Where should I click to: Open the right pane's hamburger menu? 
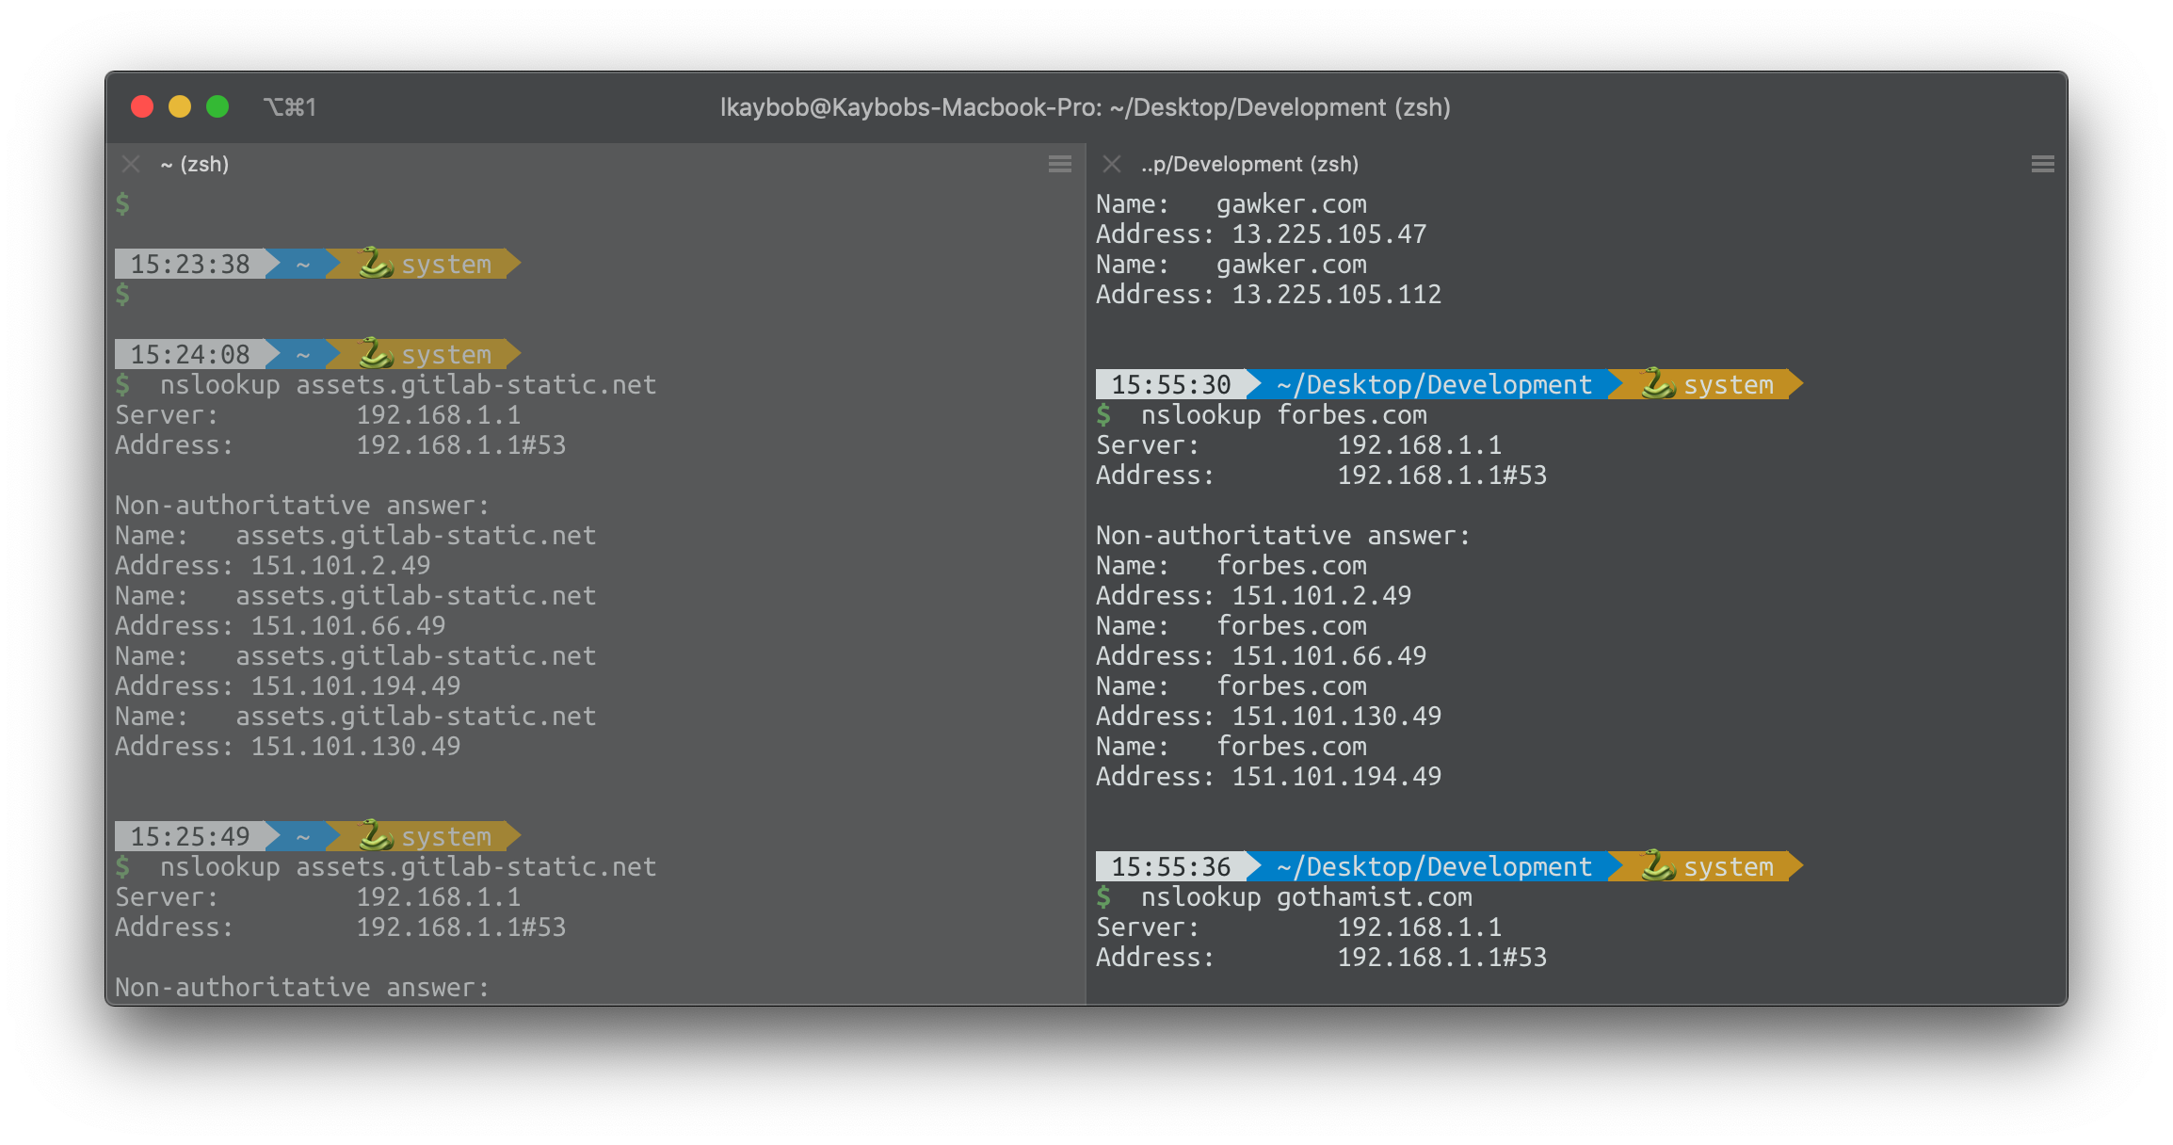[x=2042, y=164]
